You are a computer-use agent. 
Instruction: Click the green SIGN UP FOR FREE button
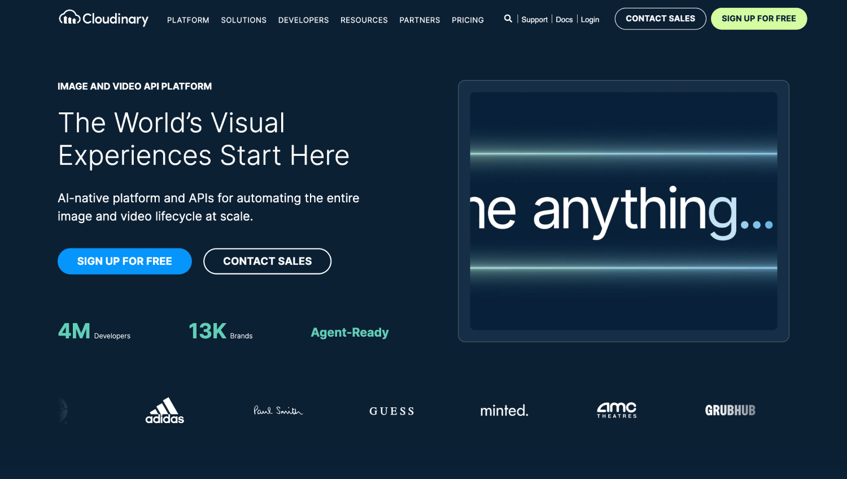pyautogui.click(x=759, y=19)
